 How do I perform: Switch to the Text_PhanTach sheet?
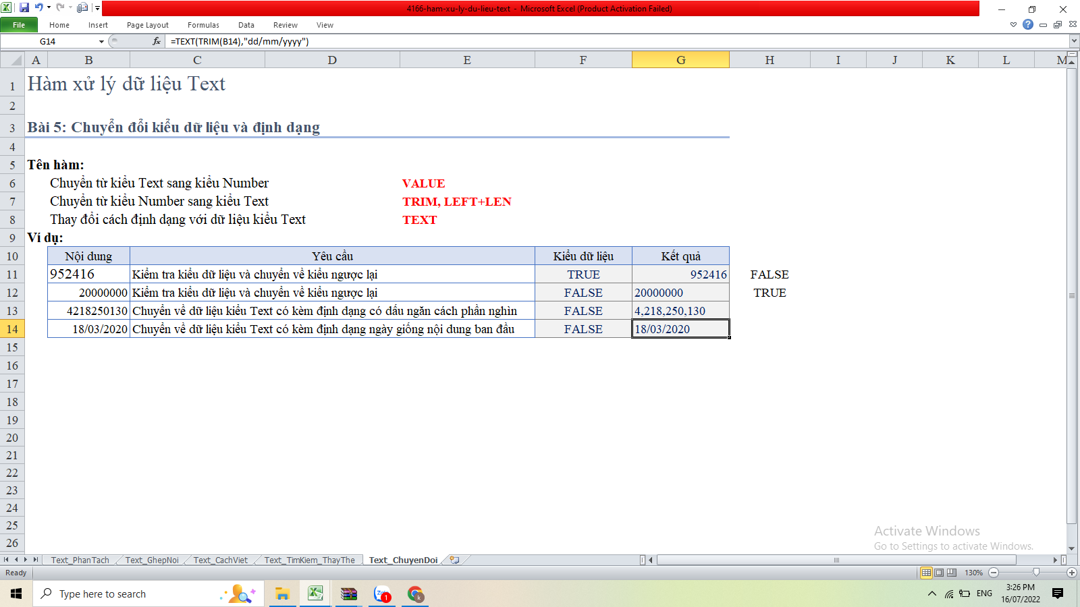point(80,560)
